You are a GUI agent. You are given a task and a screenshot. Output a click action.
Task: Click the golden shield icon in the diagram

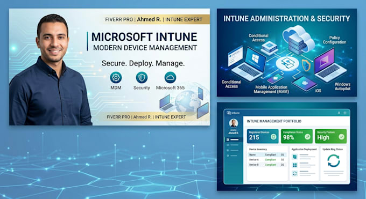tap(306, 65)
